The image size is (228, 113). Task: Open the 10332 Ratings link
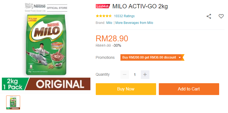pos(124,16)
